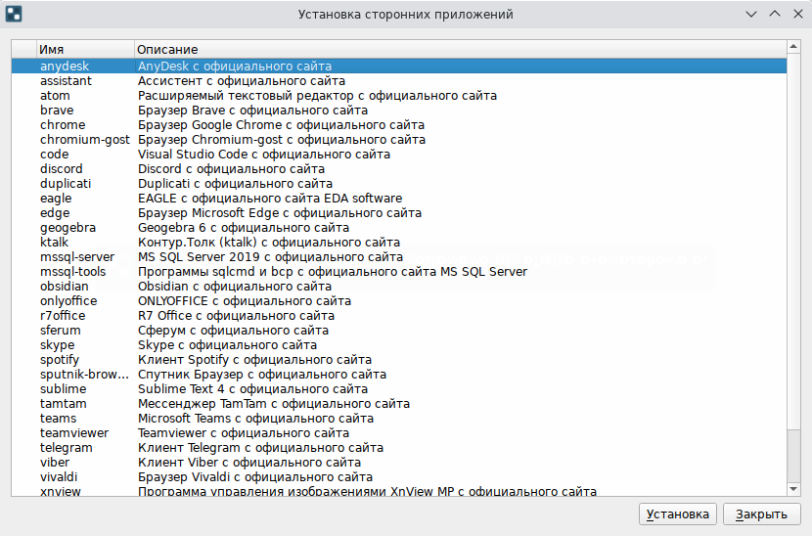
Task: Click the application icon in the title bar
Action: point(14,14)
